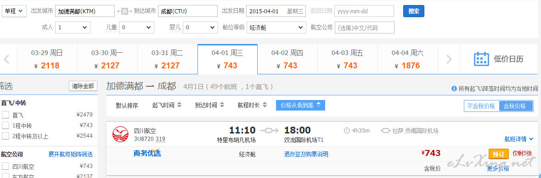Select the 04-03 周五 date tab

[348, 59]
